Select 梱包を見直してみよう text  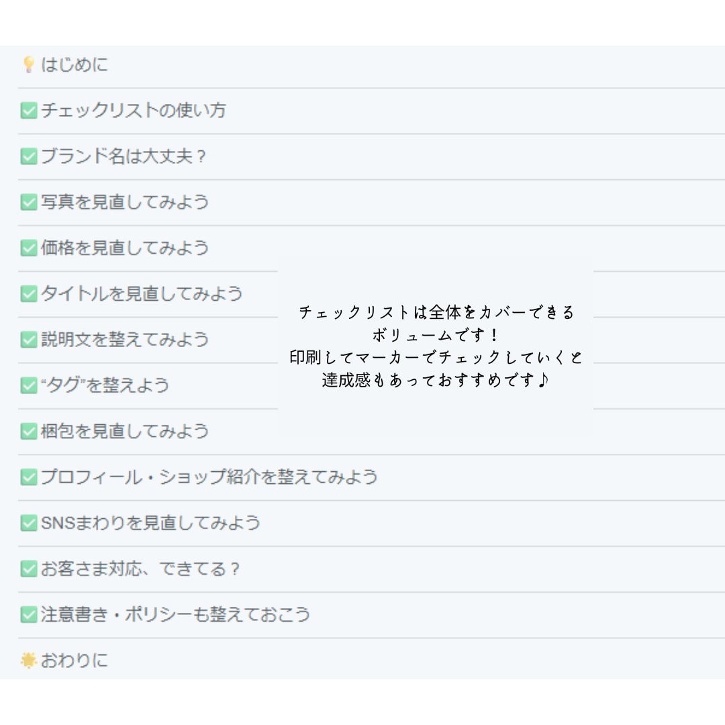[x=125, y=431]
